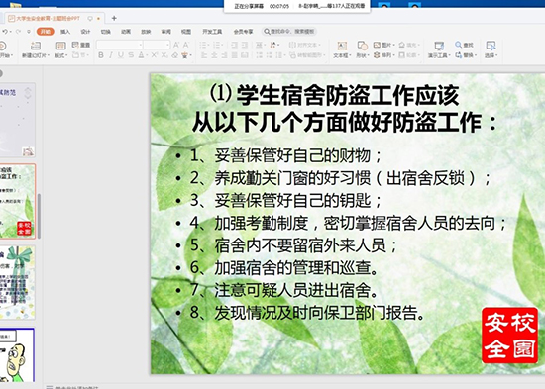This screenshot has height=389, width=545.
Task: Open the Developer Tools (开发工具) tab
Action: 212,32
